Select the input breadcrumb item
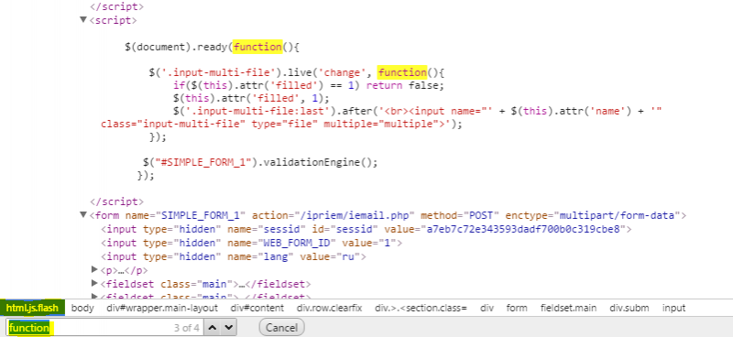The image size is (733, 337). tap(673, 308)
